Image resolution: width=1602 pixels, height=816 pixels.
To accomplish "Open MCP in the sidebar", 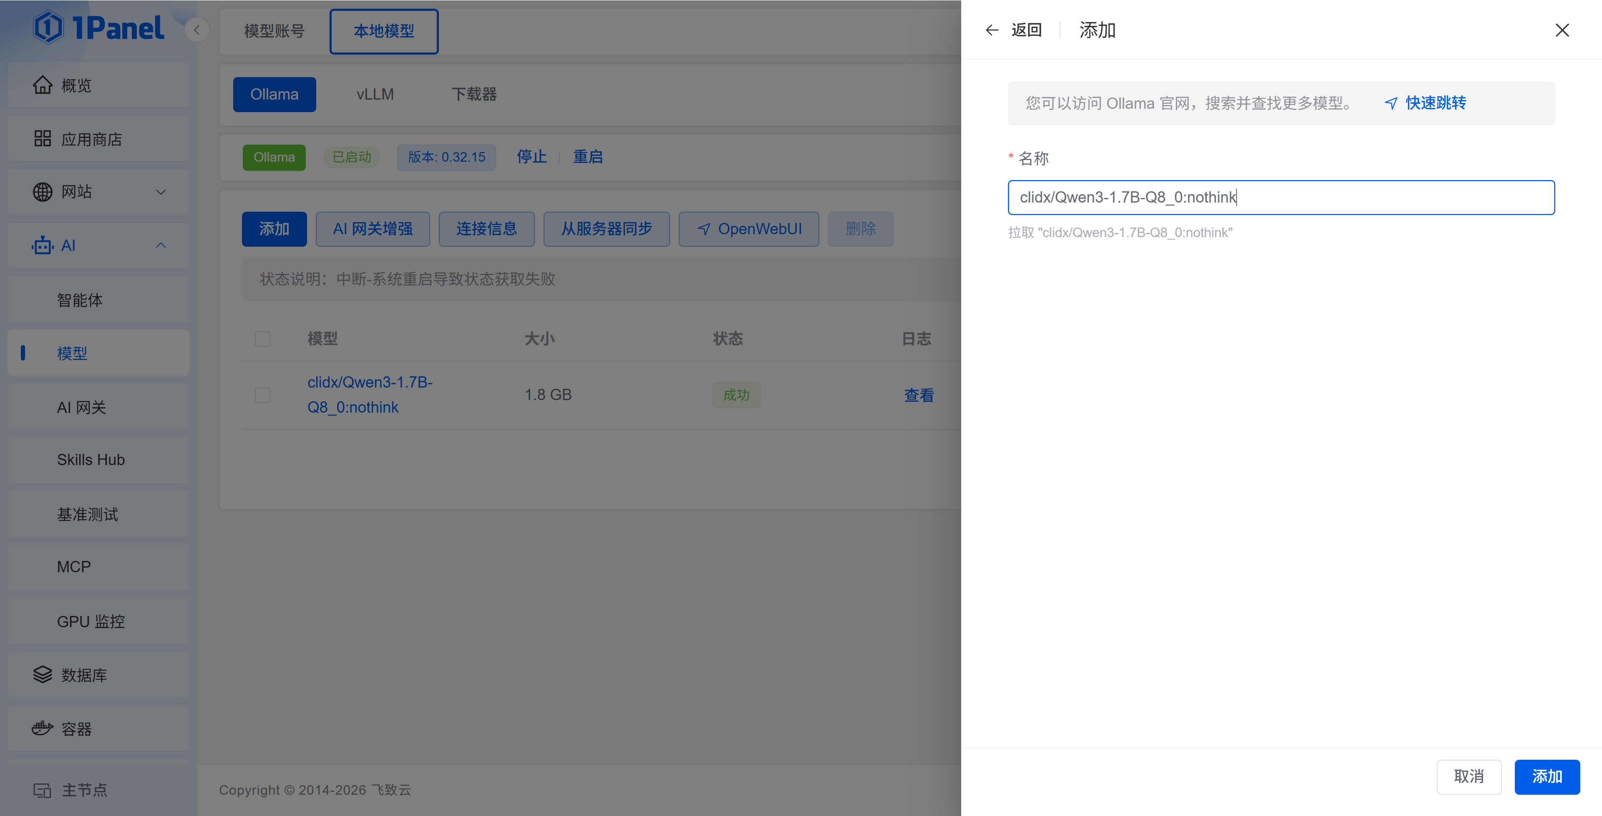I will click(x=98, y=567).
